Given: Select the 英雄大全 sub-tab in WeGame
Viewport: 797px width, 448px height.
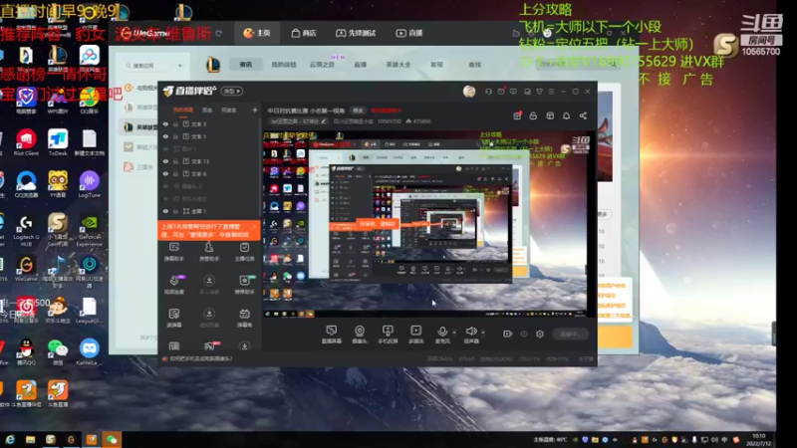Looking at the screenshot, I should click(398, 65).
